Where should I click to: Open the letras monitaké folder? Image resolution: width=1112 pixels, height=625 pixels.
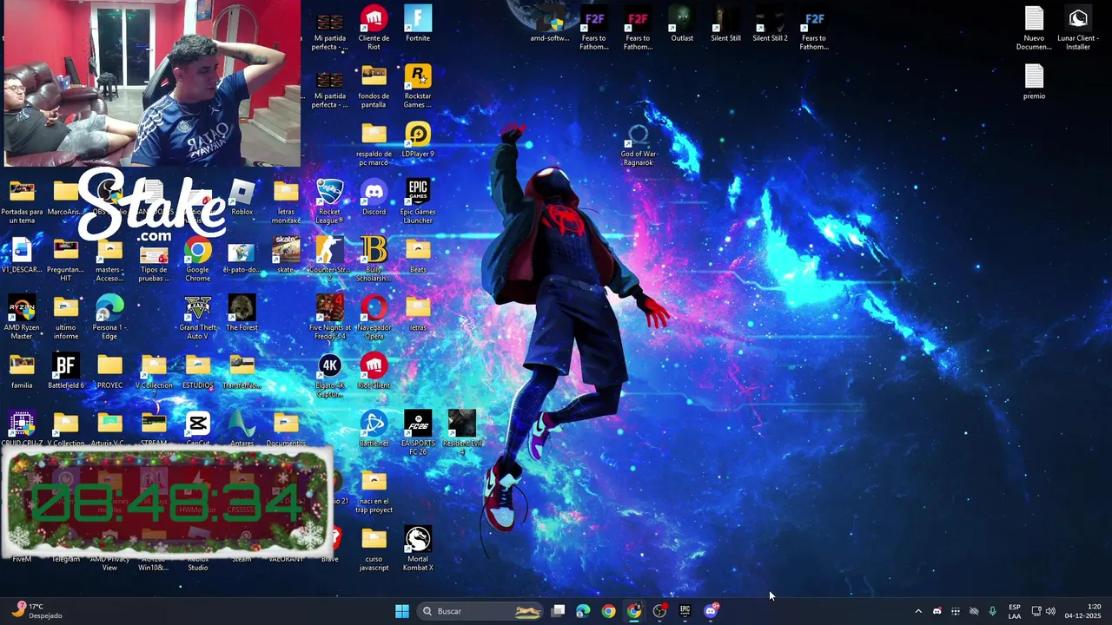tap(286, 201)
